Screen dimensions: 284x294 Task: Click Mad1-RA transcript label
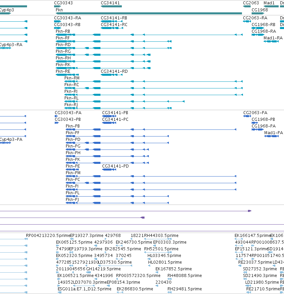(273, 38)
